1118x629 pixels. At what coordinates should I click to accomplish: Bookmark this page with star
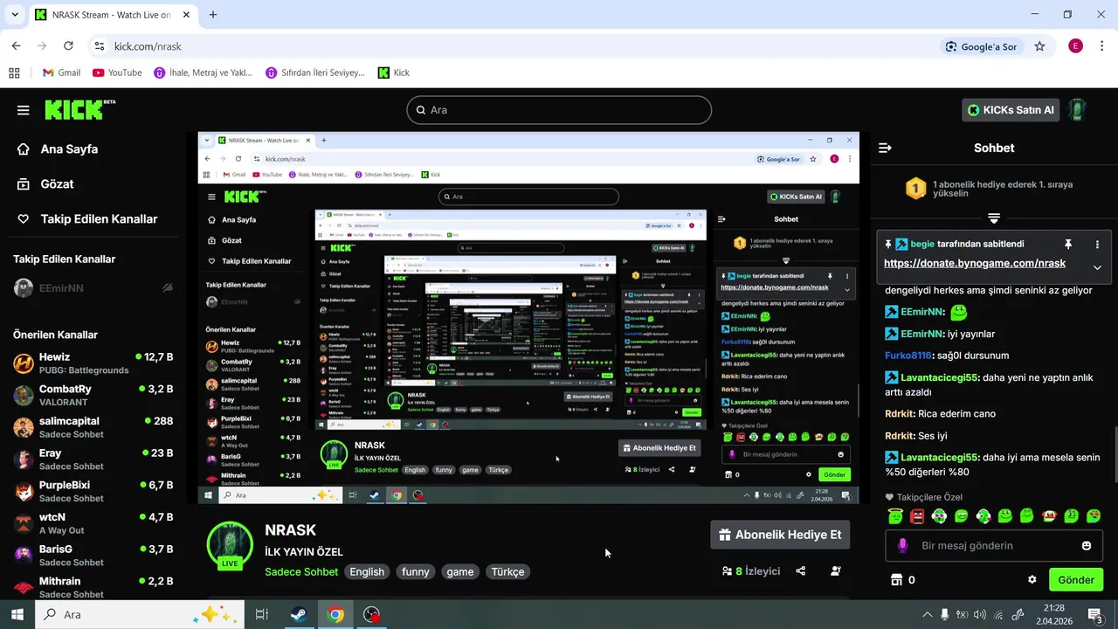pyautogui.click(x=1039, y=46)
